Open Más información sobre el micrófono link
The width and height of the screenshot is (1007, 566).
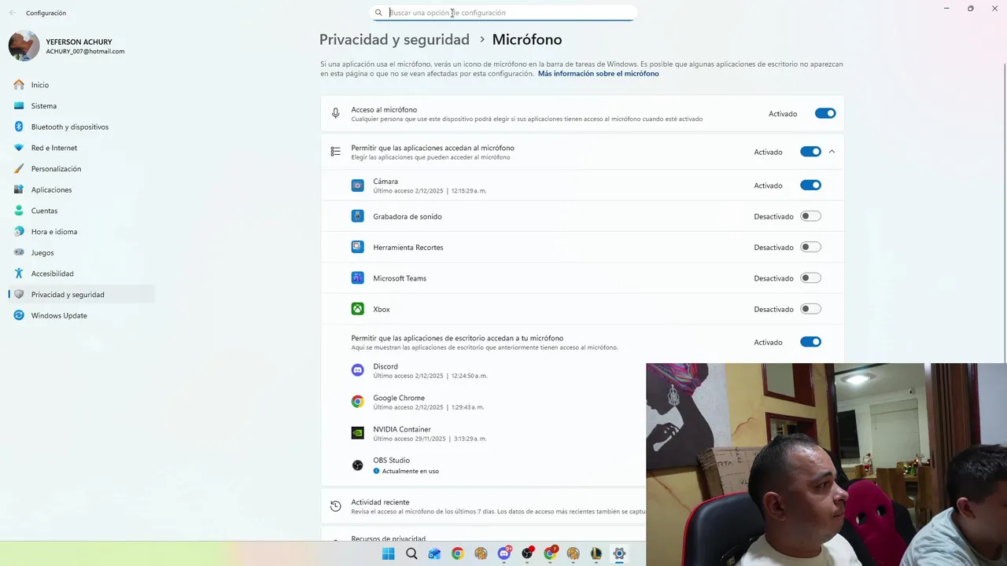point(598,74)
